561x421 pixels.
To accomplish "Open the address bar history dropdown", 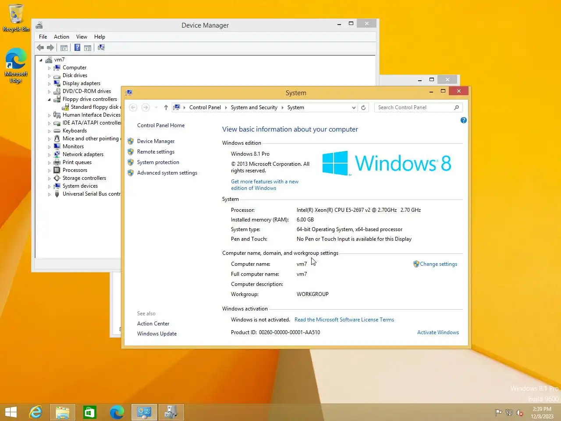I will point(354,107).
